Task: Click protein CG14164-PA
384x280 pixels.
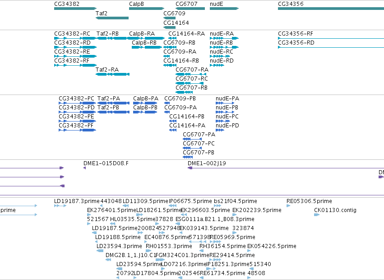Action: [173, 130]
